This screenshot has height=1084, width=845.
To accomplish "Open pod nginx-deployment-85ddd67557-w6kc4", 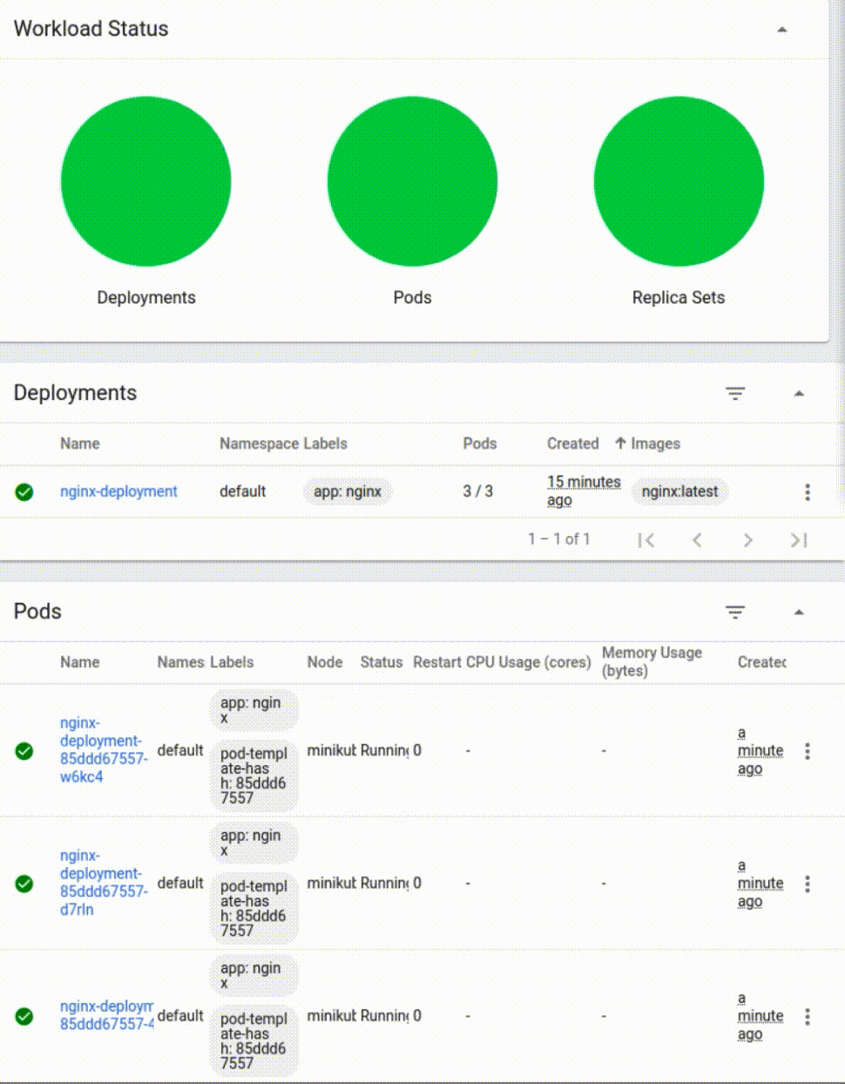I will pyautogui.click(x=103, y=749).
